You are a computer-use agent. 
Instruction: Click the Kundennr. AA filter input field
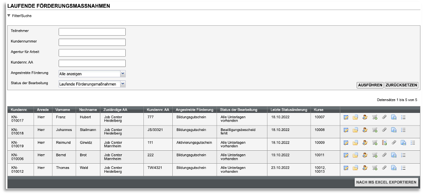point(92,63)
